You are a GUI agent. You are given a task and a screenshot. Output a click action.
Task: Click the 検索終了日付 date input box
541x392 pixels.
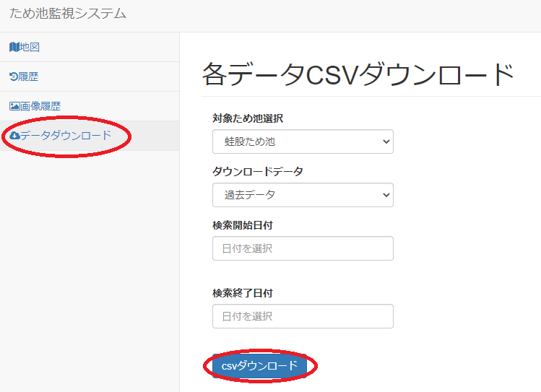(303, 316)
